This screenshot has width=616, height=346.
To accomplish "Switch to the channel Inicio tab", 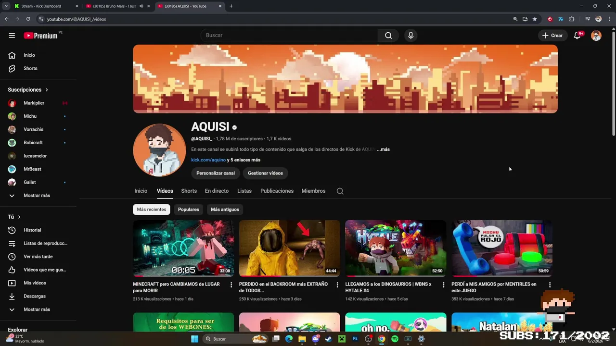I will [141, 191].
